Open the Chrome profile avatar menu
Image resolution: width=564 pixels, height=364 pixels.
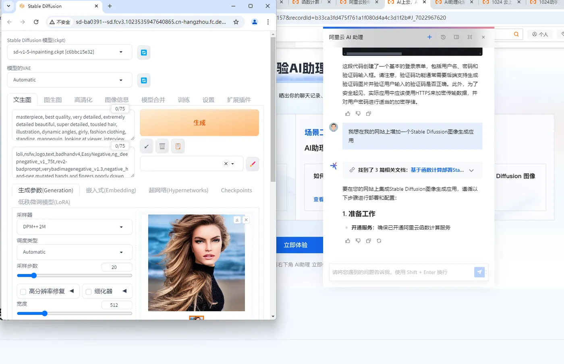[255, 22]
